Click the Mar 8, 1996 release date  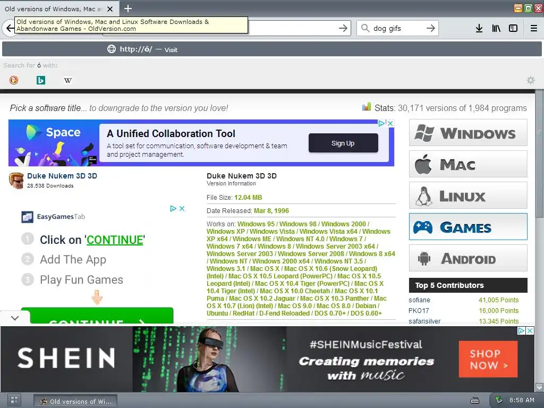271,210
